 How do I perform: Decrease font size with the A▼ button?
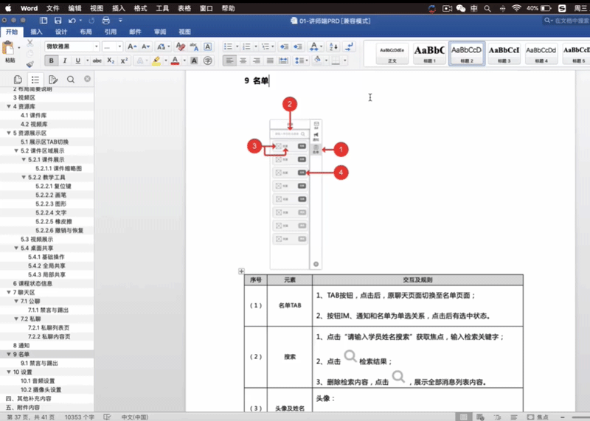coord(145,46)
